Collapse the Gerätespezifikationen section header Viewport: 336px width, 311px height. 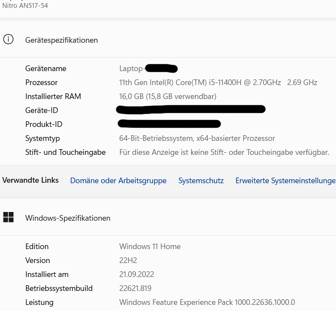click(168, 39)
